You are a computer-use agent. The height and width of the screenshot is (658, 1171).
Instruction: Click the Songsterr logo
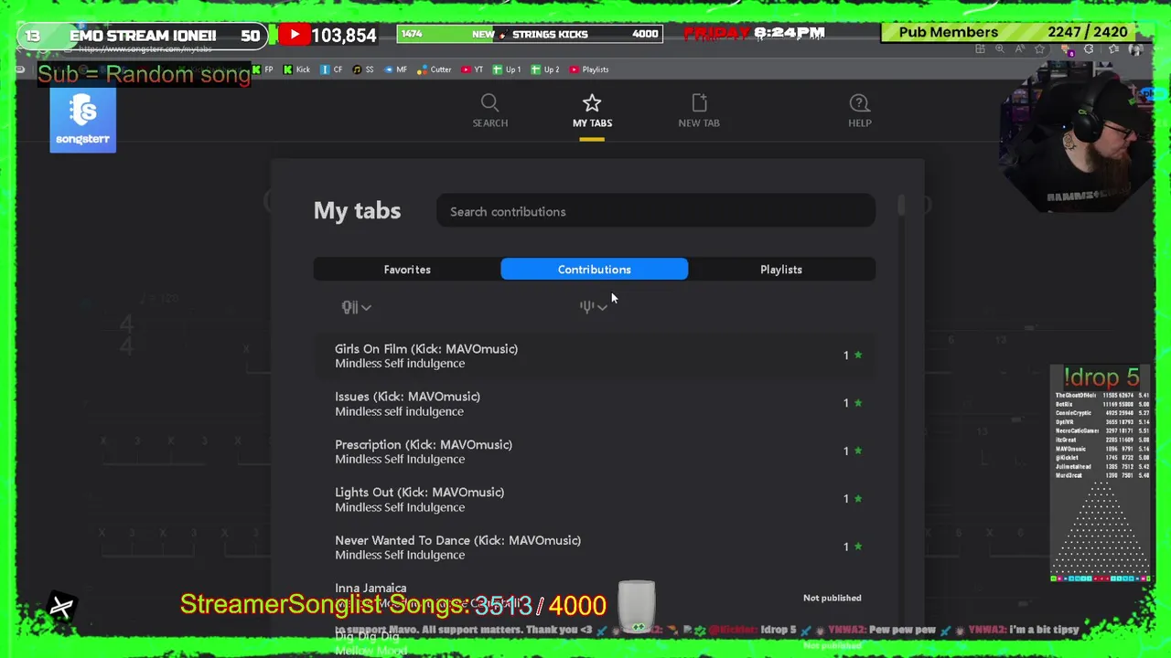83,121
